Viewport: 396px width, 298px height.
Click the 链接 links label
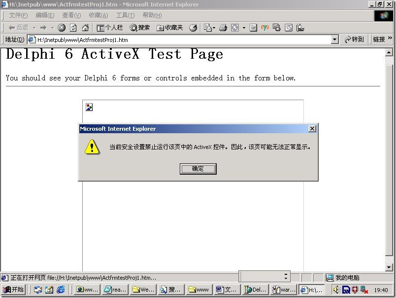pos(379,39)
